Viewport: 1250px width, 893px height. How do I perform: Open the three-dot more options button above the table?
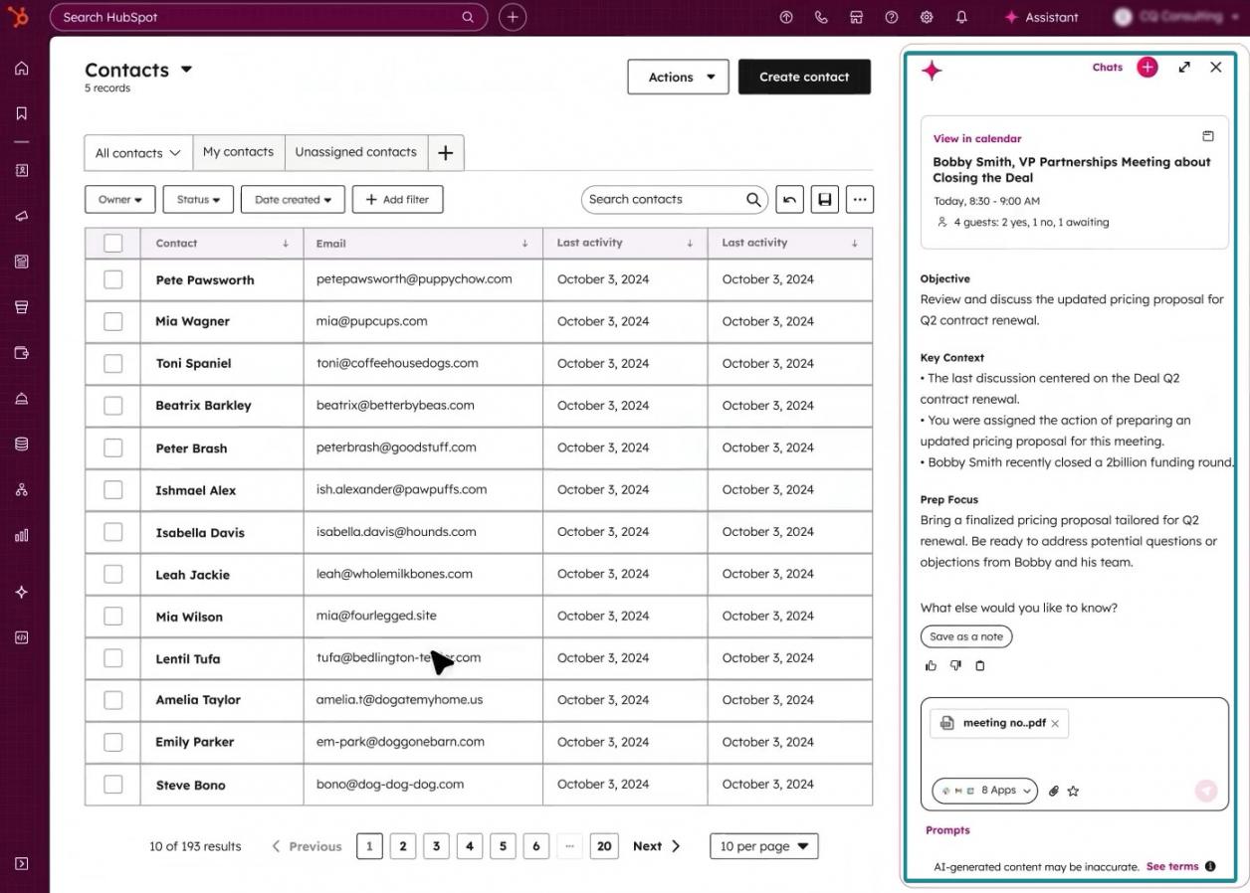pyautogui.click(x=860, y=199)
